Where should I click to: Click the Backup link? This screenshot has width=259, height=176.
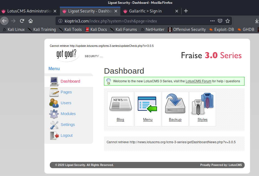coord(175,119)
